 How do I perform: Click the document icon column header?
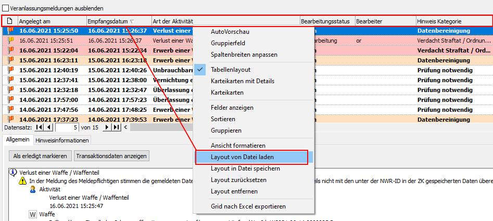[9, 21]
